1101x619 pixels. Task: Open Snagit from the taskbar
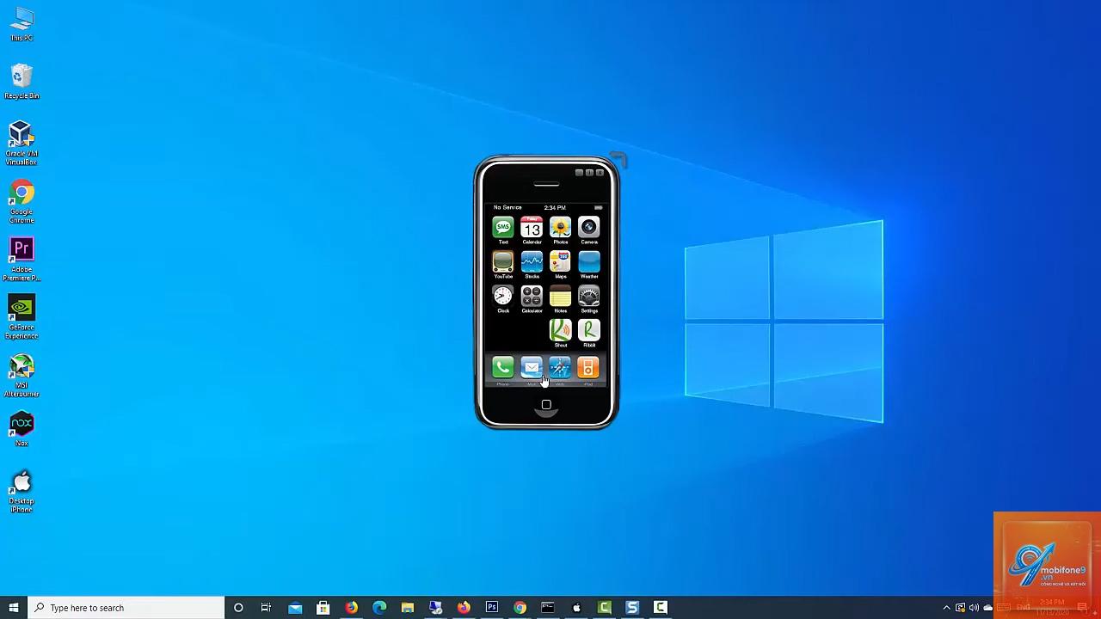pos(632,608)
